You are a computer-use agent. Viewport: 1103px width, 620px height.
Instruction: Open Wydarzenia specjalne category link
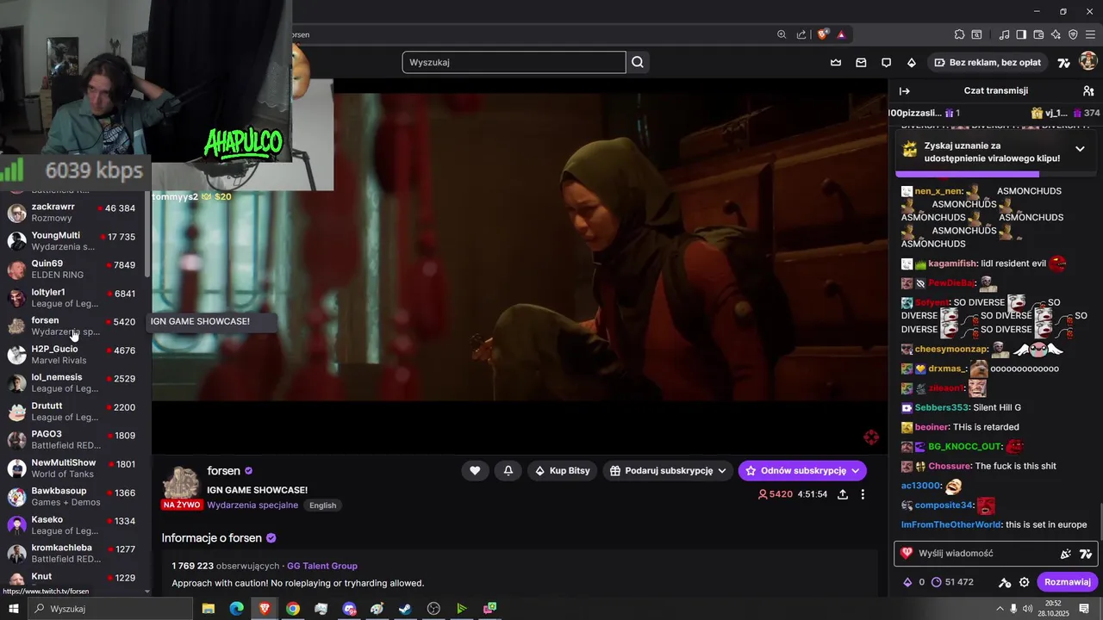point(252,505)
